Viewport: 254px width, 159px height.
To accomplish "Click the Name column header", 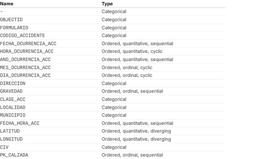I will pos(7,4).
